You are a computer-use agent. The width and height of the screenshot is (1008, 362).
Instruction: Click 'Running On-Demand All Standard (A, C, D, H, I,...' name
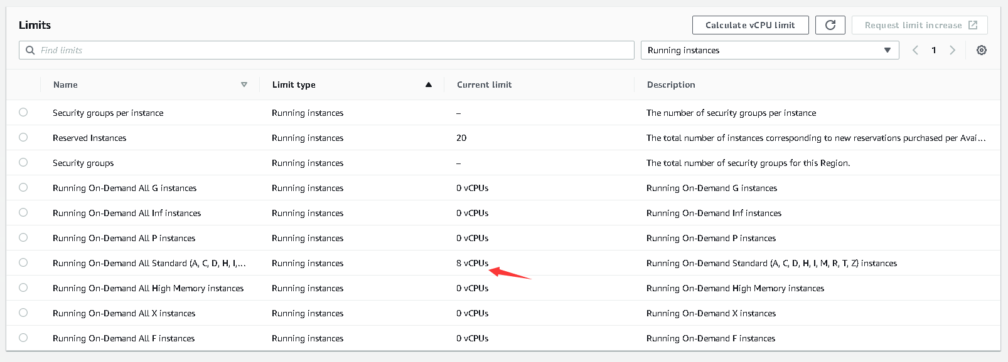pos(149,263)
